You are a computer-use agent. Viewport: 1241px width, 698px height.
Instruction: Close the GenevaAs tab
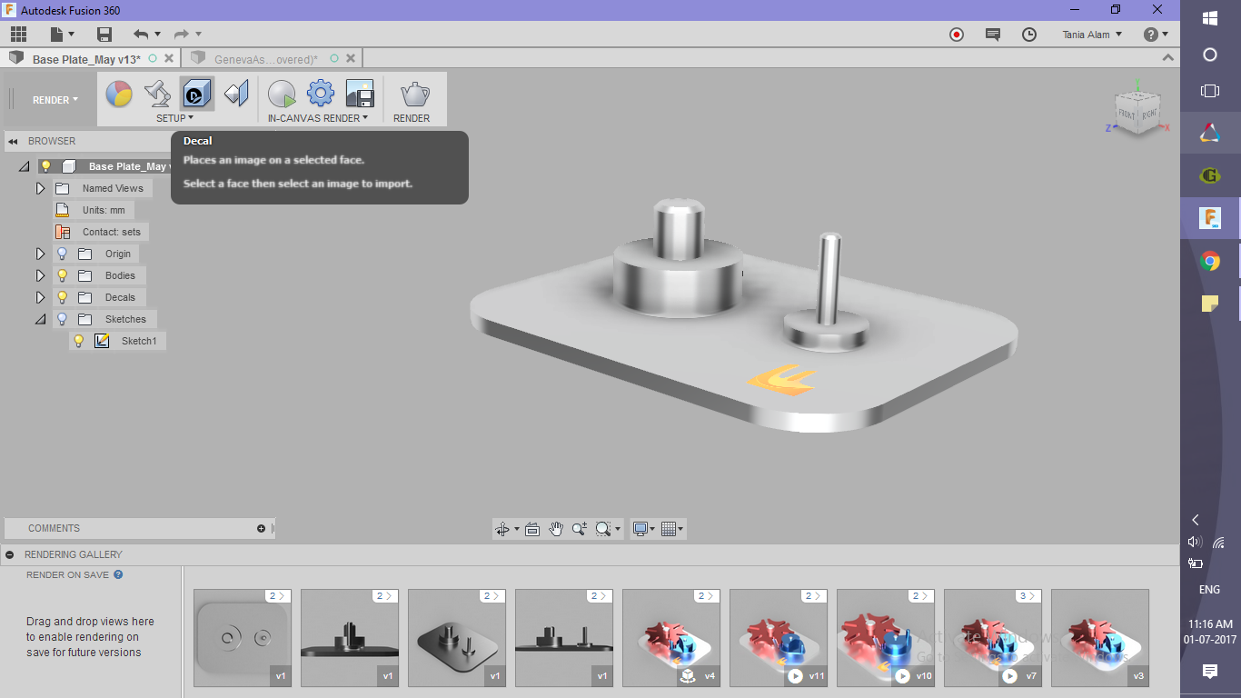tap(350, 59)
